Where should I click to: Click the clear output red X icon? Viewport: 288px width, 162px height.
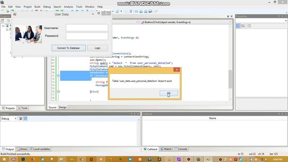click(x=21, y=119)
